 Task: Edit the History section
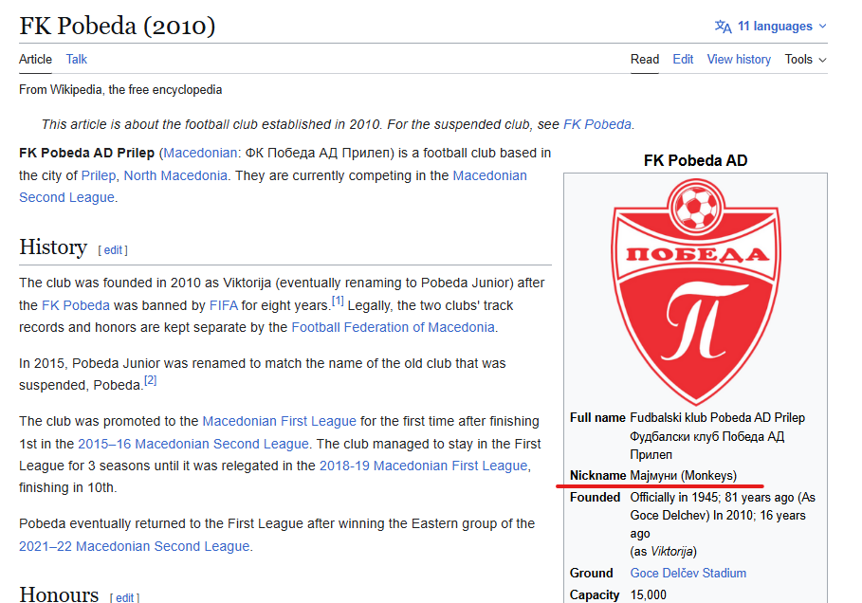[113, 250]
